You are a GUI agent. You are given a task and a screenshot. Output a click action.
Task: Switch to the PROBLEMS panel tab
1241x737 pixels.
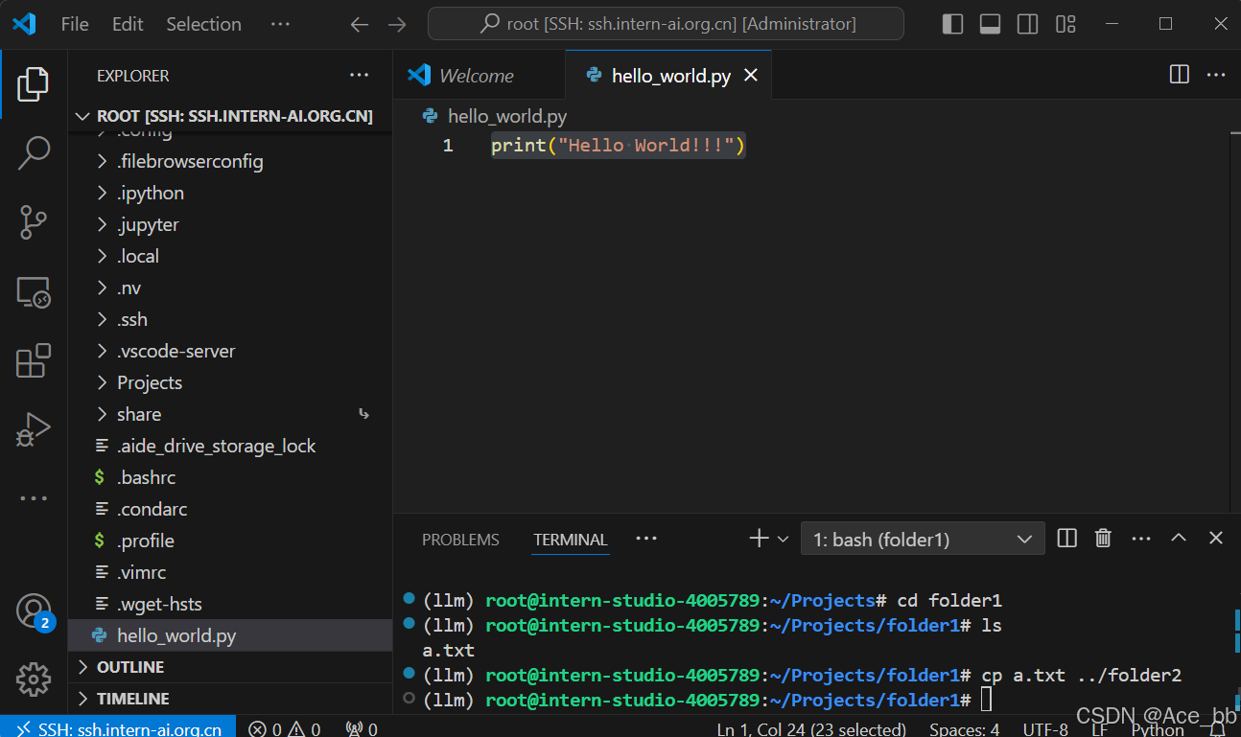tap(460, 540)
